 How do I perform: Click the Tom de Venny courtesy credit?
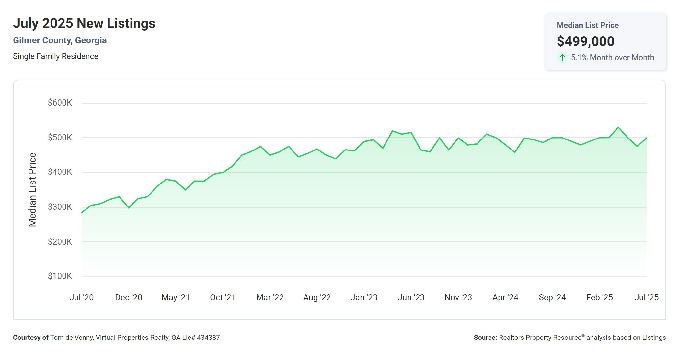(135, 338)
